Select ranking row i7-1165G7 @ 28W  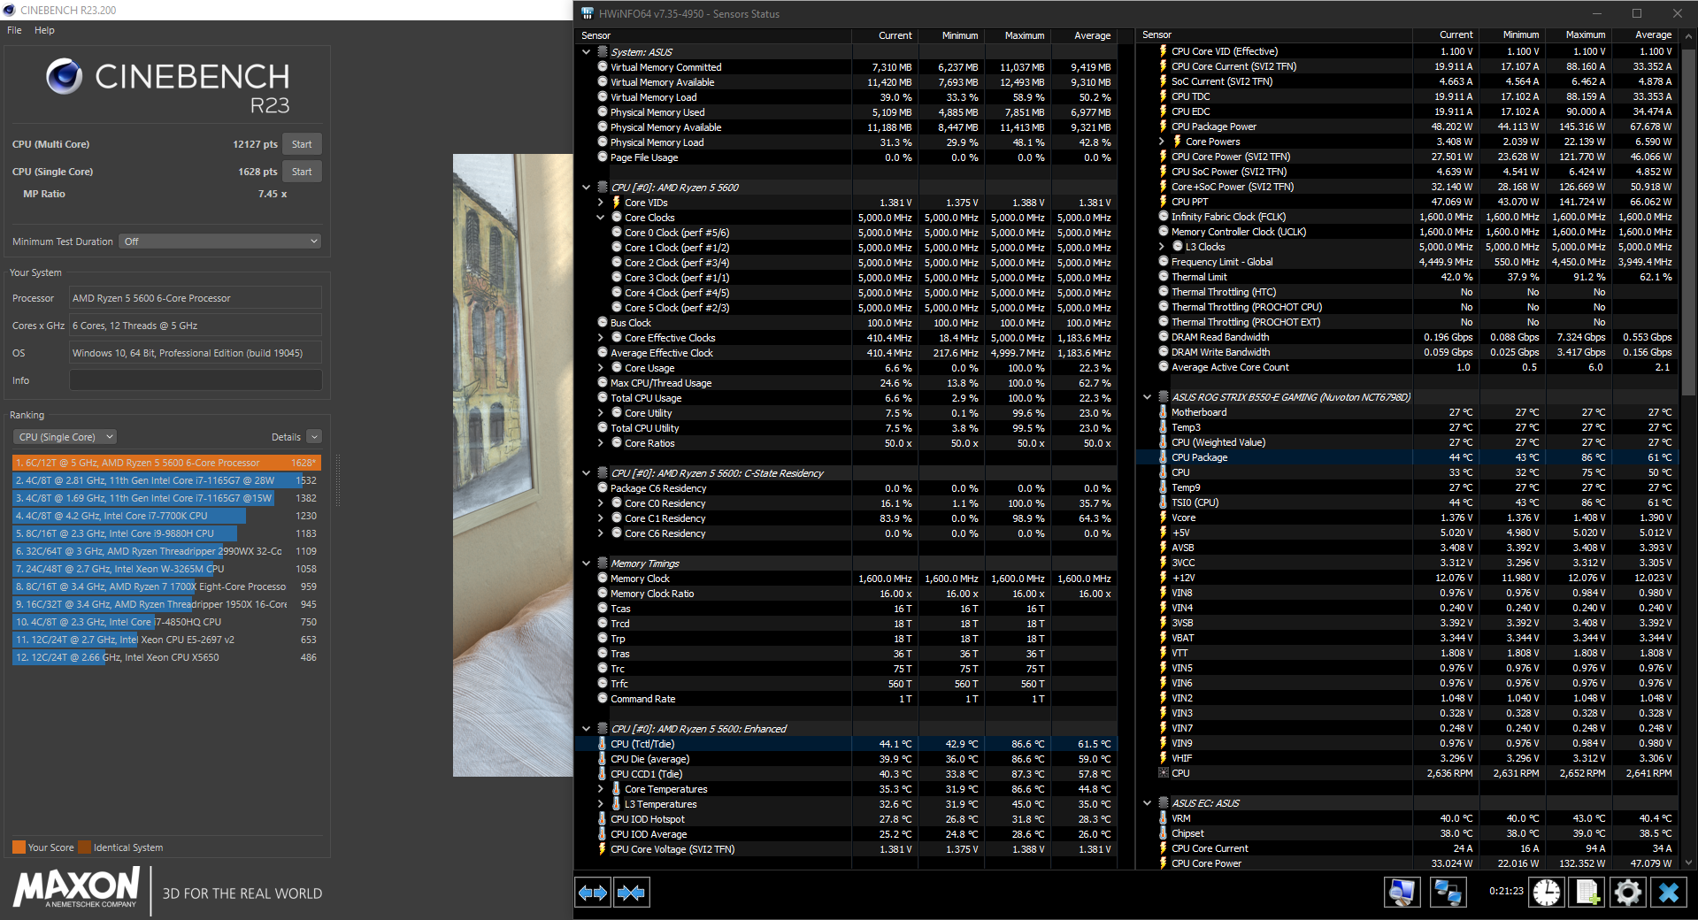pos(166,480)
